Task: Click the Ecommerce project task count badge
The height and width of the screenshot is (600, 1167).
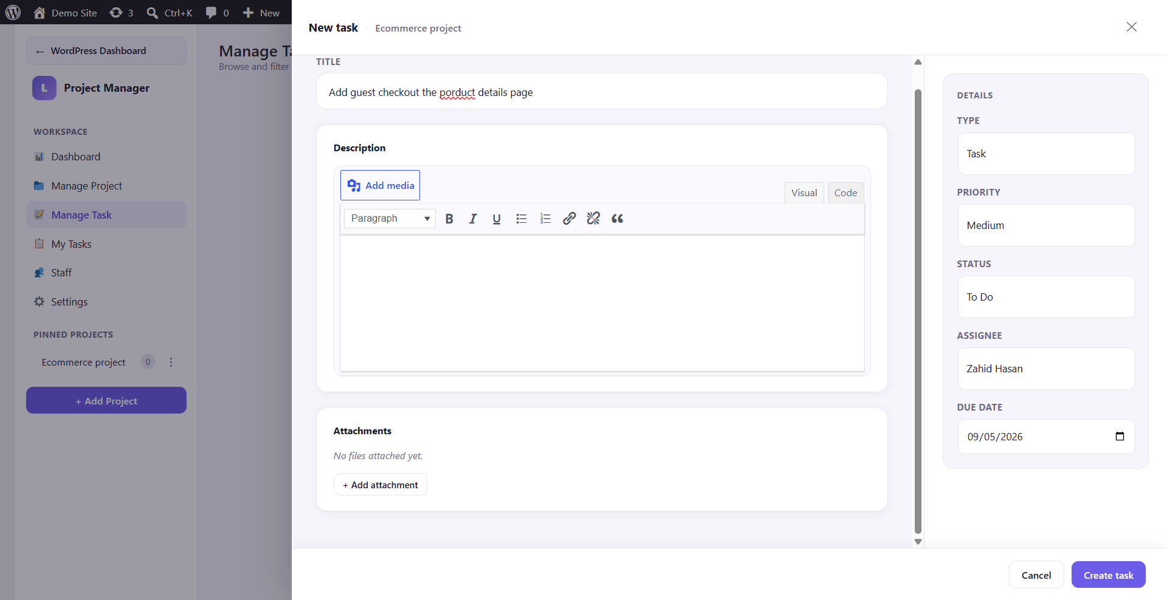Action: (148, 362)
